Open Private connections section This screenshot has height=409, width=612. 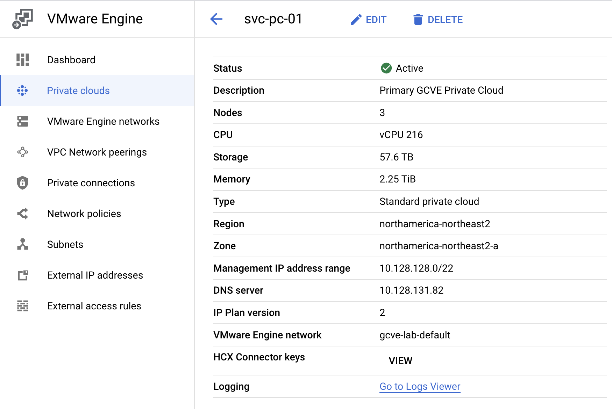tap(97, 183)
